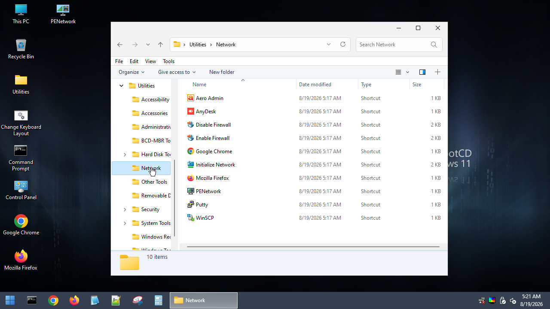Click the Command Prompt desktop icon
This screenshot has height=309, width=550.
coord(21,158)
